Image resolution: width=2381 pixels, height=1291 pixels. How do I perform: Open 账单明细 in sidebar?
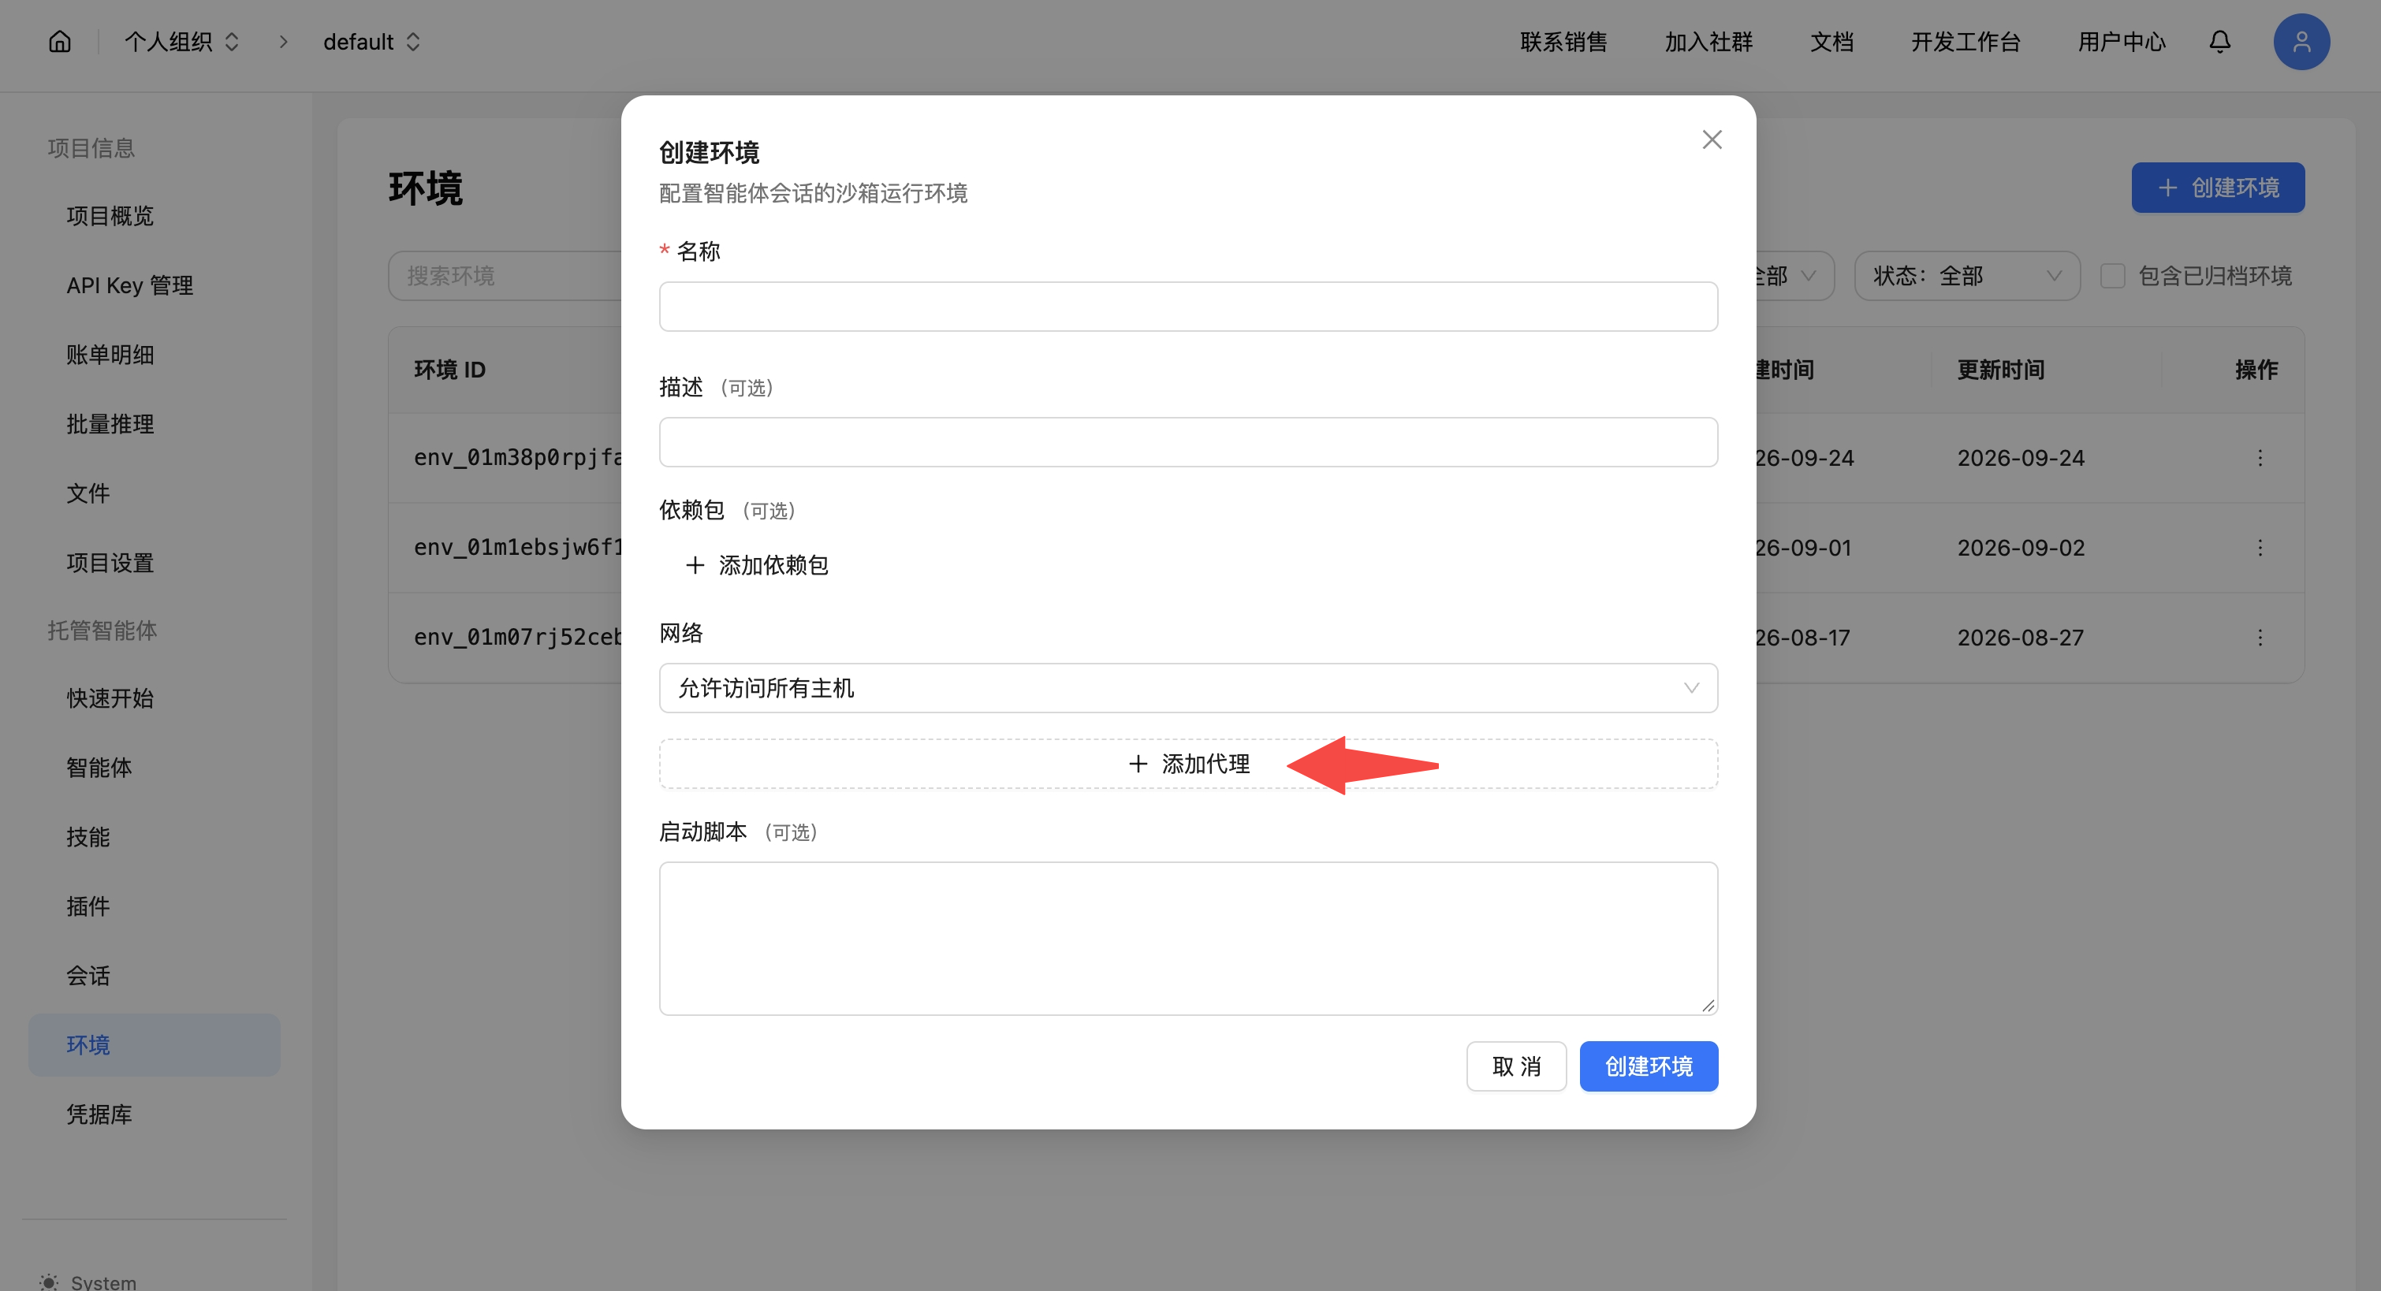coord(110,355)
